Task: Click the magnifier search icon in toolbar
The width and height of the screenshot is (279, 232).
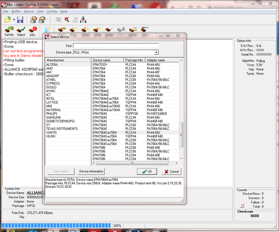Action: (x=67, y=20)
